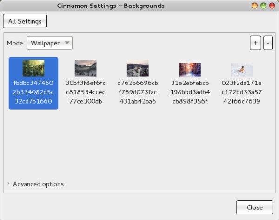Select the fbdbc347460 forest wallpaper thumbnail
This screenshot has width=279, height=220.
tap(33, 68)
